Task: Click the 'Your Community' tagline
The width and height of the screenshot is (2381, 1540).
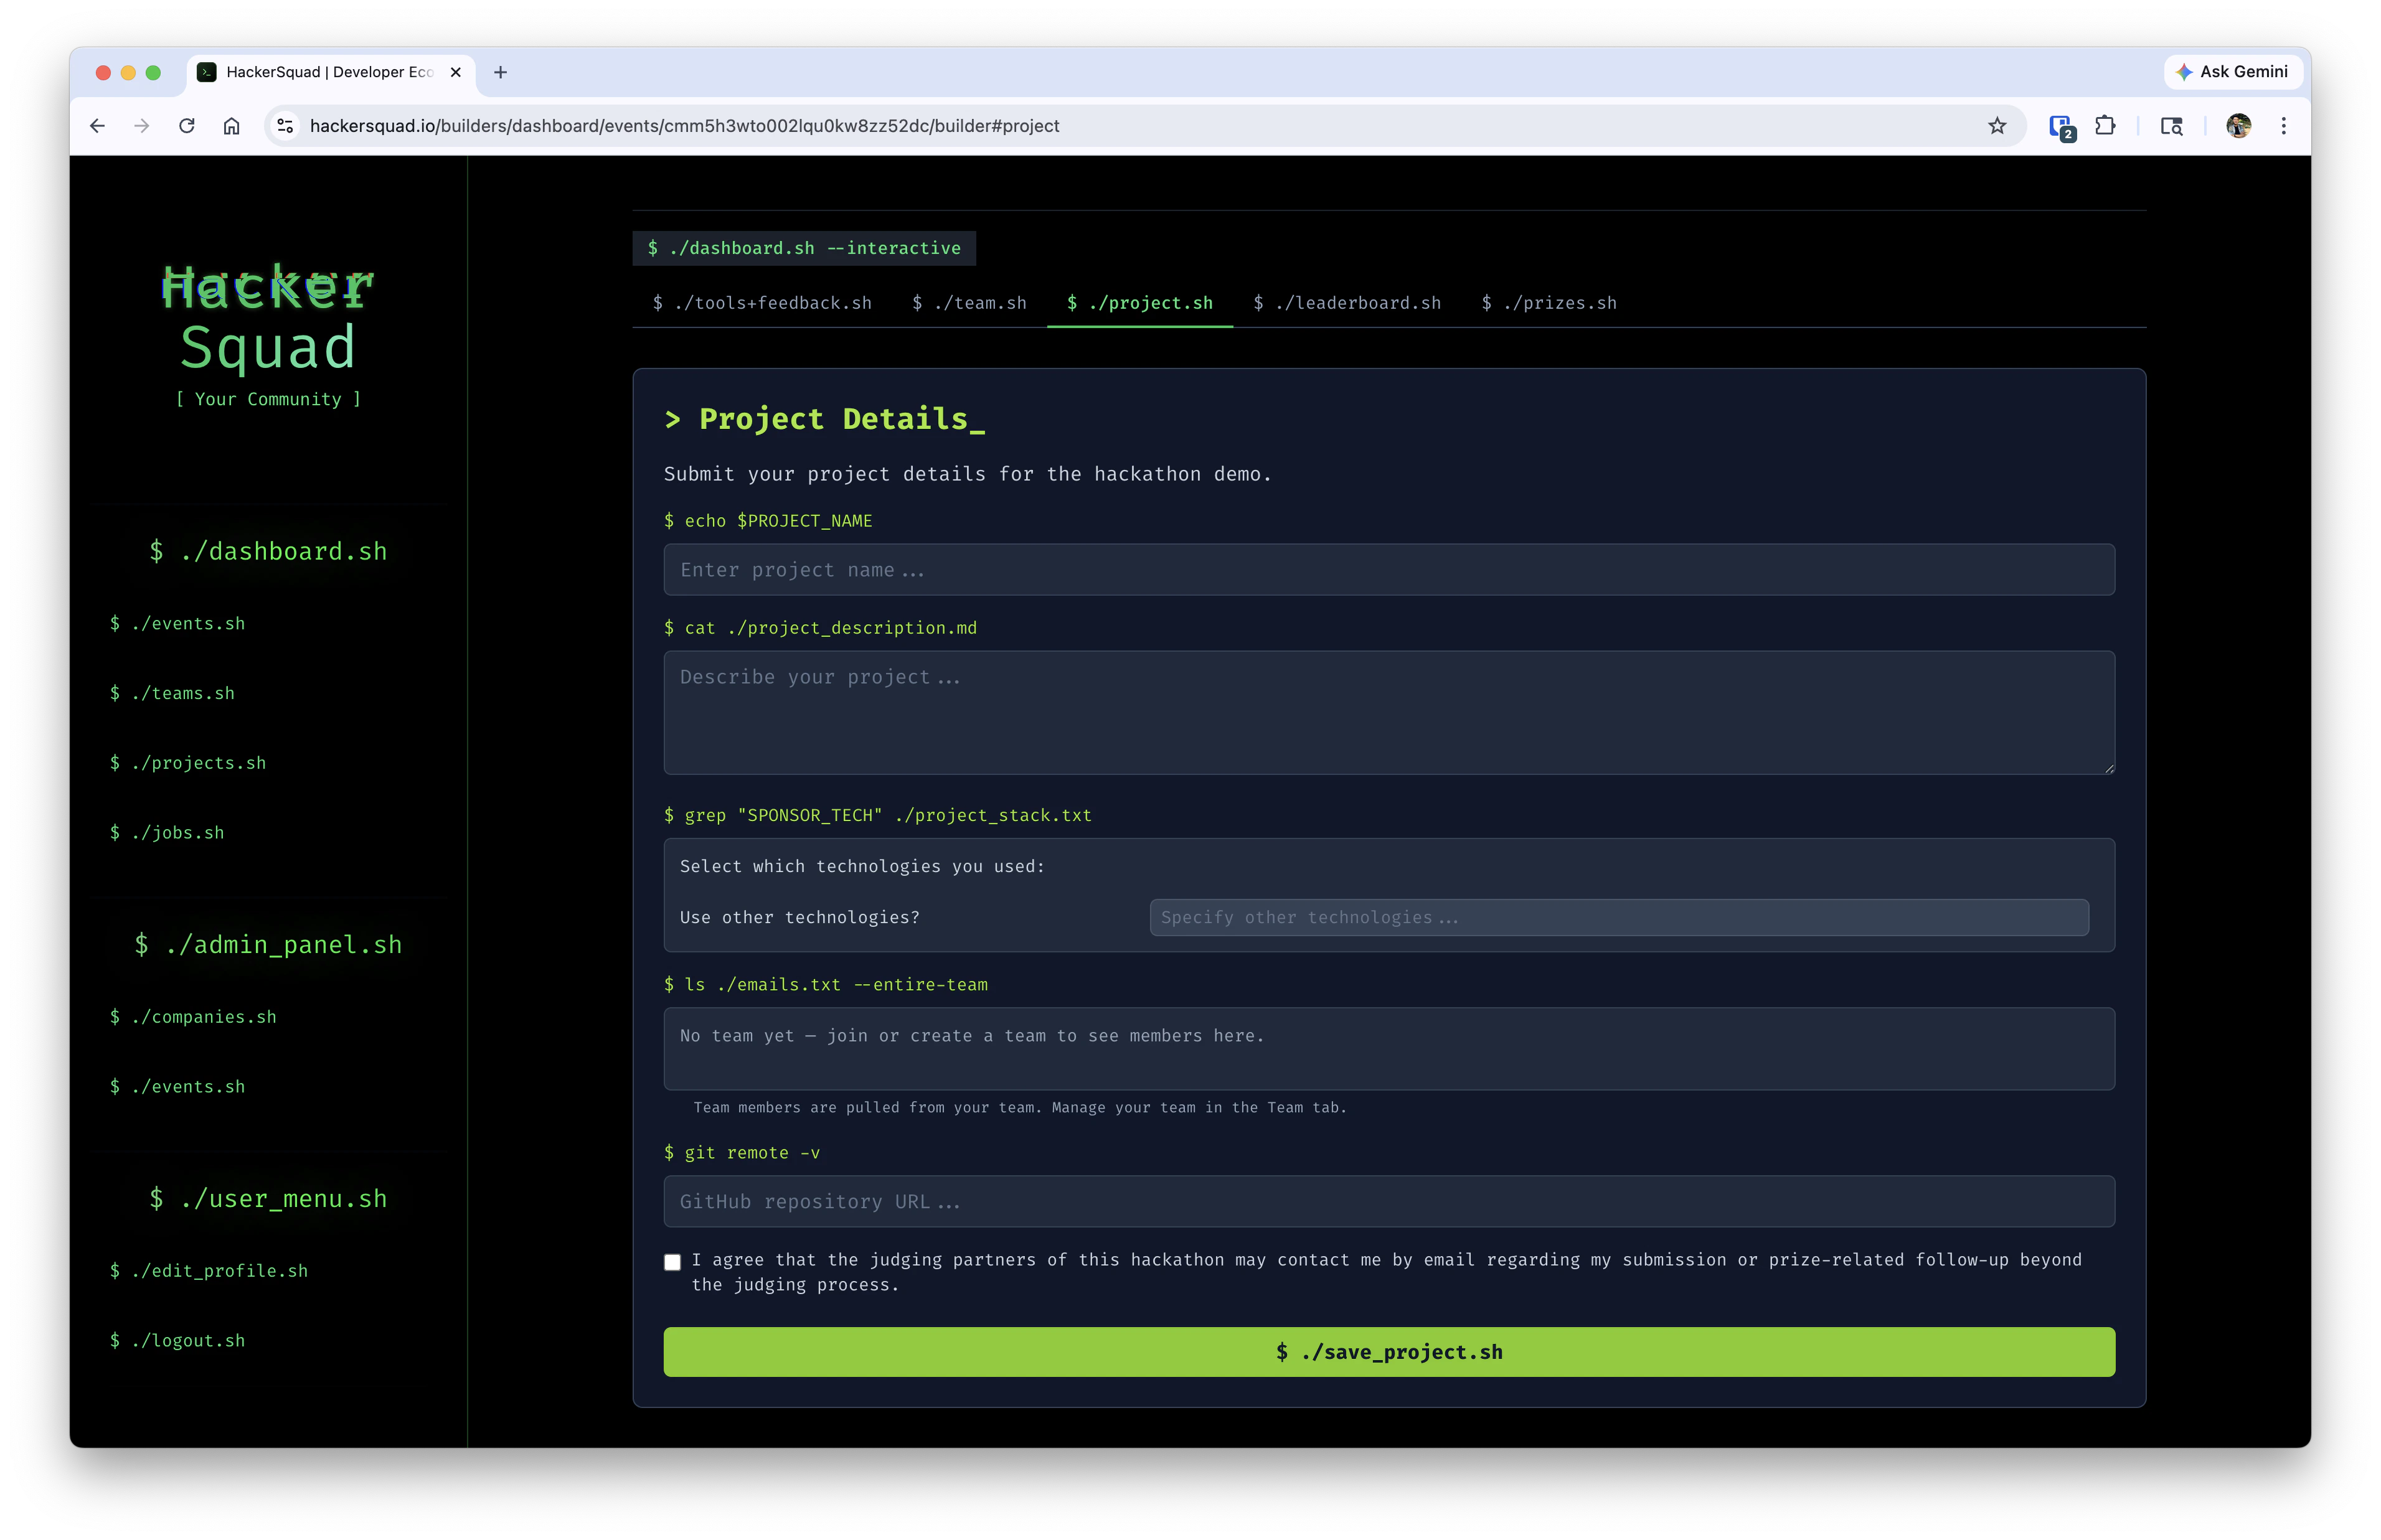Action: [x=268, y=399]
